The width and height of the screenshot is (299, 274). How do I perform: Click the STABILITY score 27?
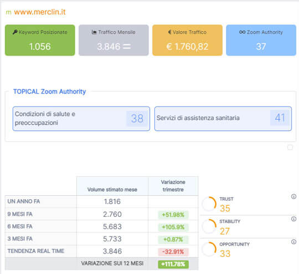tap(225, 231)
